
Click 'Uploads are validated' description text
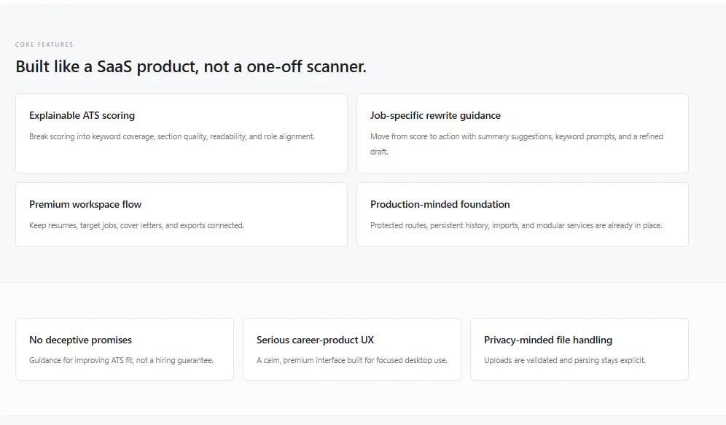tap(565, 360)
